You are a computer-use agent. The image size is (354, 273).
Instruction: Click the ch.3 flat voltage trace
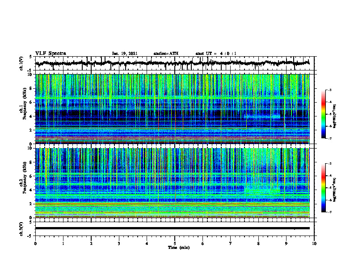172,228
